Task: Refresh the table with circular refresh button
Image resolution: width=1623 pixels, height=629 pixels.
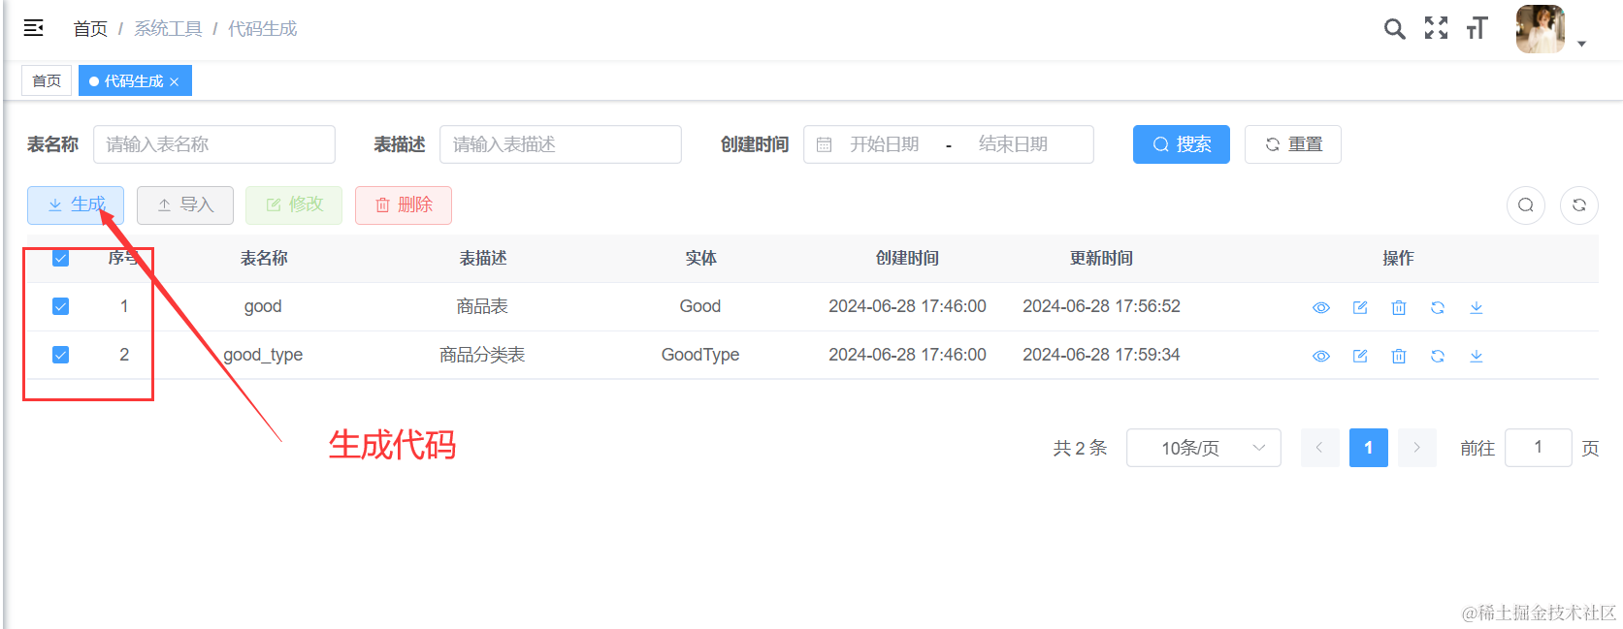Action: [1578, 204]
